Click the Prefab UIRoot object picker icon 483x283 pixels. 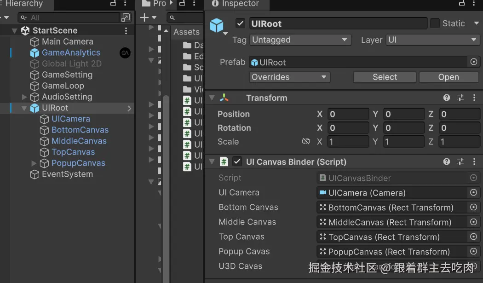(x=473, y=62)
